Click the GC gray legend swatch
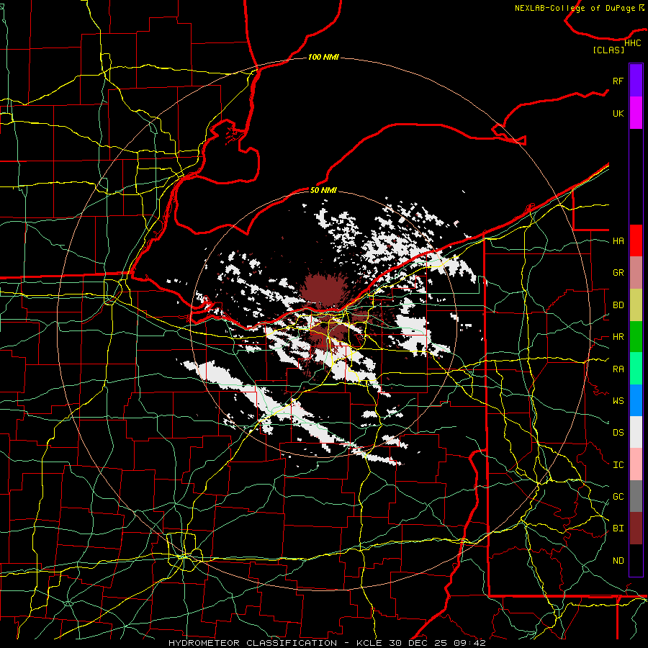The height and width of the screenshot is (648, 648). (x=636, y=496)
